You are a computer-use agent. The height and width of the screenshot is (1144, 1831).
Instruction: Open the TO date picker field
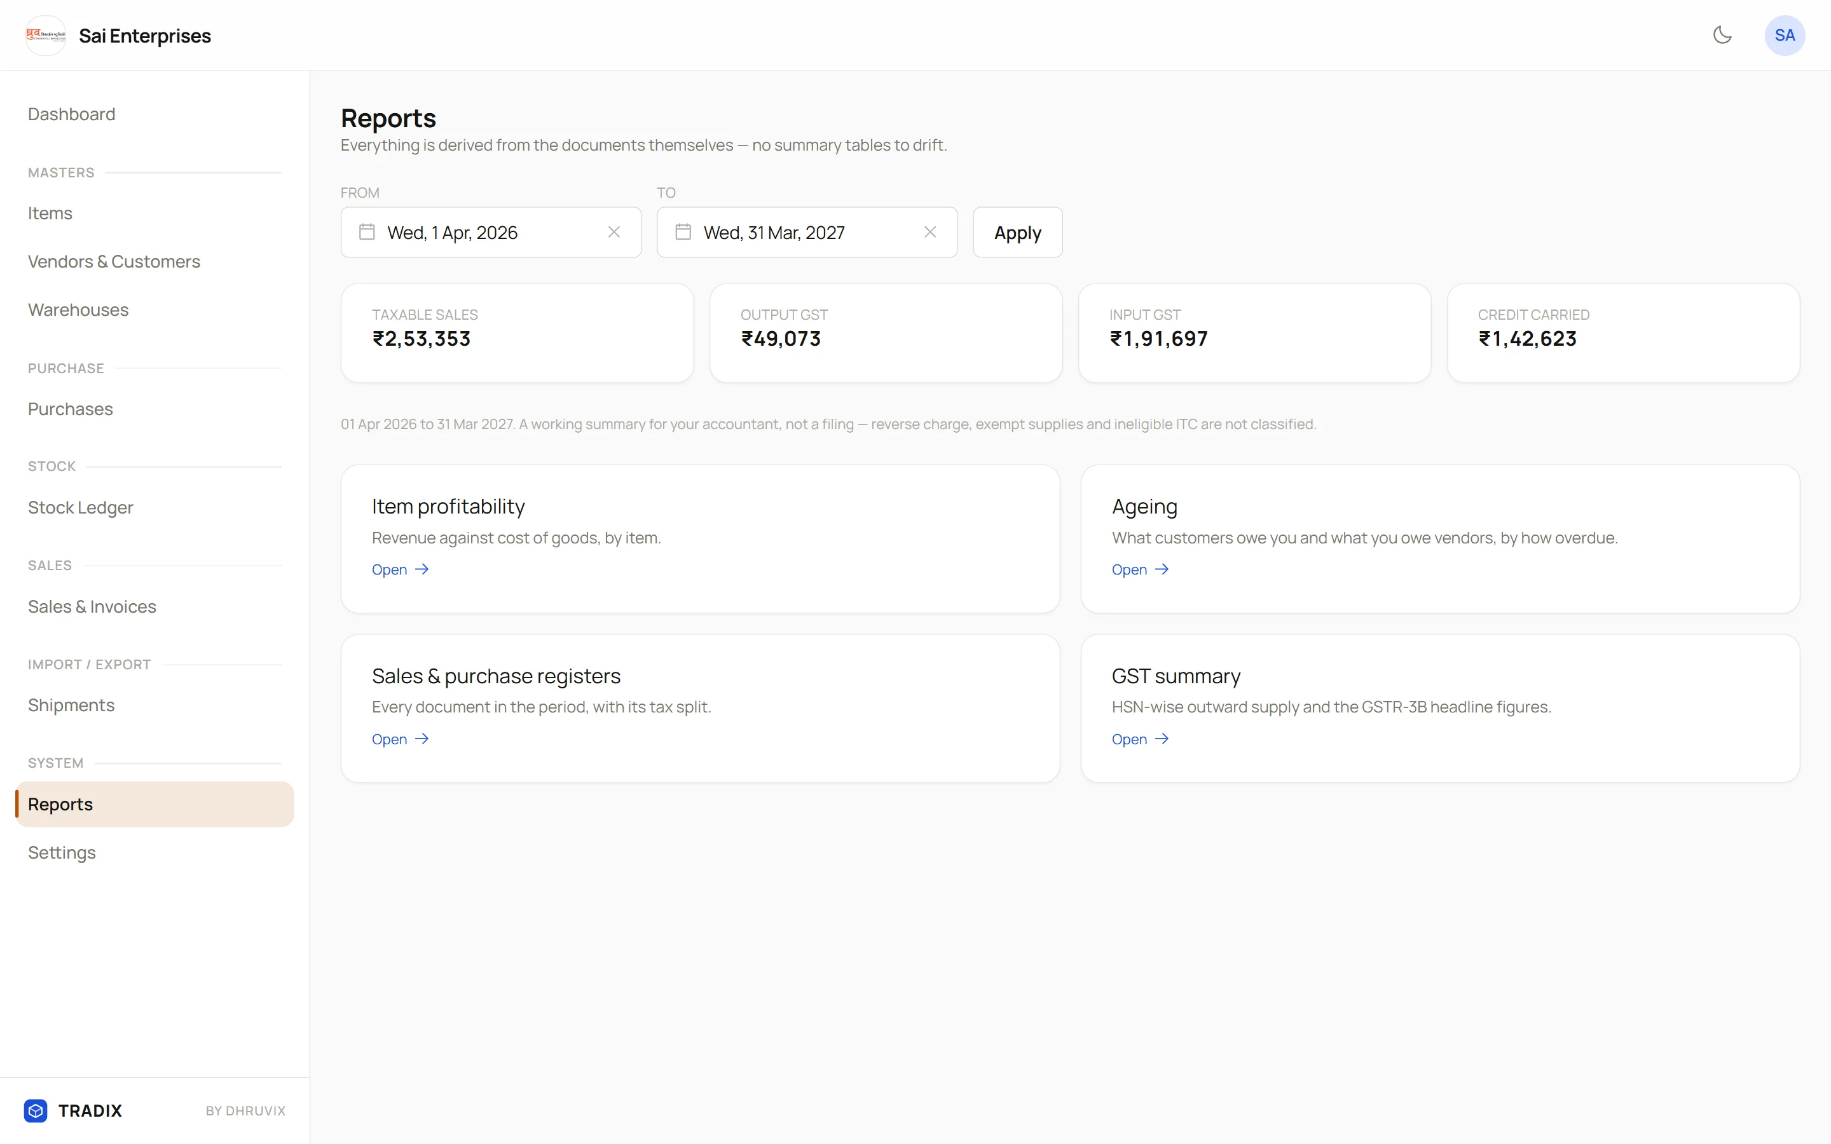(807, 232)
